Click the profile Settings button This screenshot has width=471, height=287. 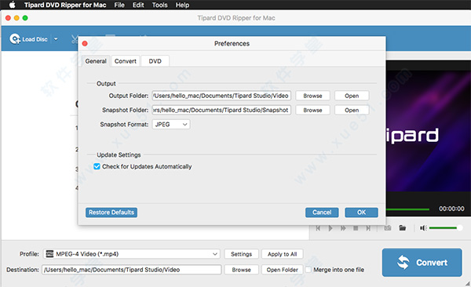[x=241, y=254]
